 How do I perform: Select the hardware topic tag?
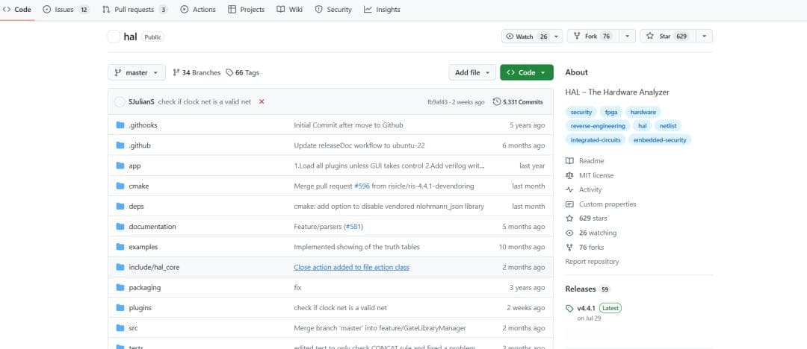[643, 112]
